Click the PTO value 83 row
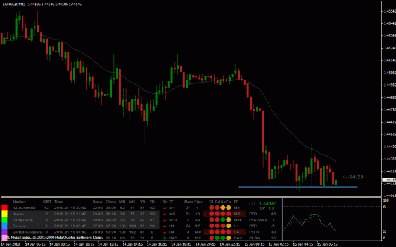The height and width of the screenshot is (247, 396). coord(262,214)
